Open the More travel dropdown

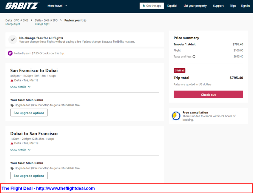click(57, 6)
